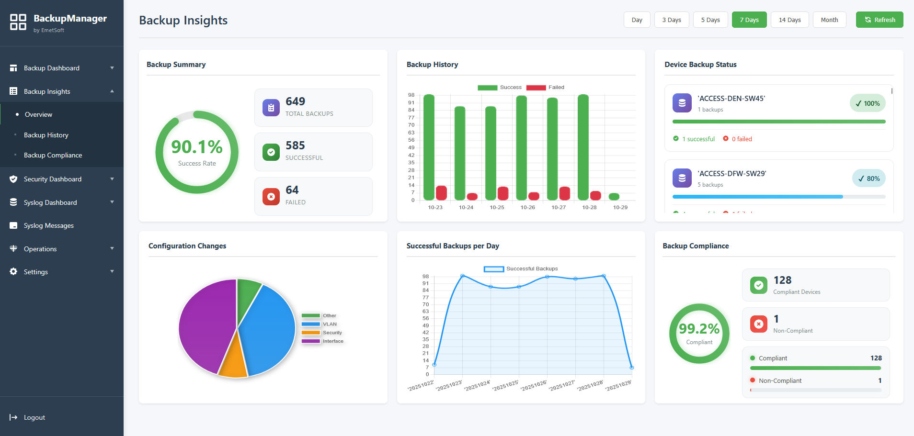Image resolution: width=914 pixels, height=436 pixels.
Task: Select the Day time range
Action: pos(637,20)
